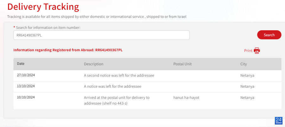Select the 13/10/2024 date cell
285x127 pixels.
(x=26, y=86)
